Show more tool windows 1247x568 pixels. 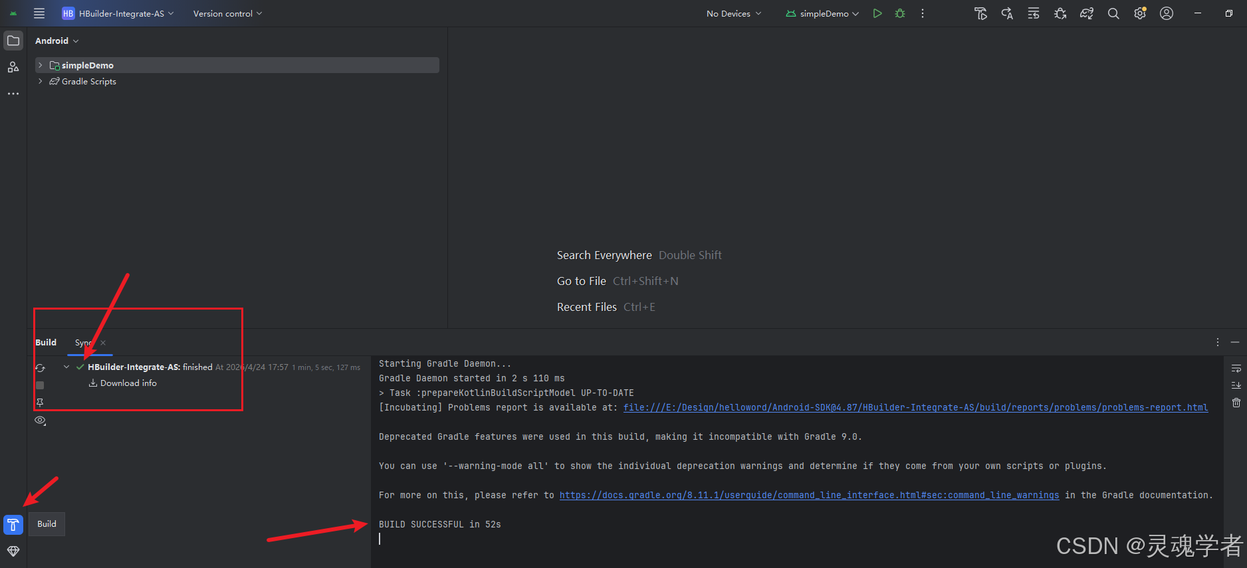13,94
